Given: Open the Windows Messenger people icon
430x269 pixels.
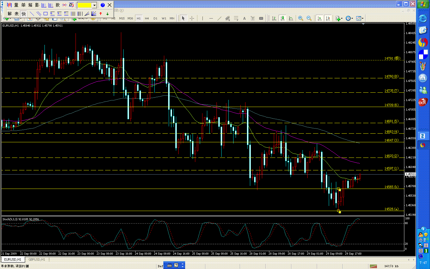Looking at the screenshot, I should [x=423, y=90].
